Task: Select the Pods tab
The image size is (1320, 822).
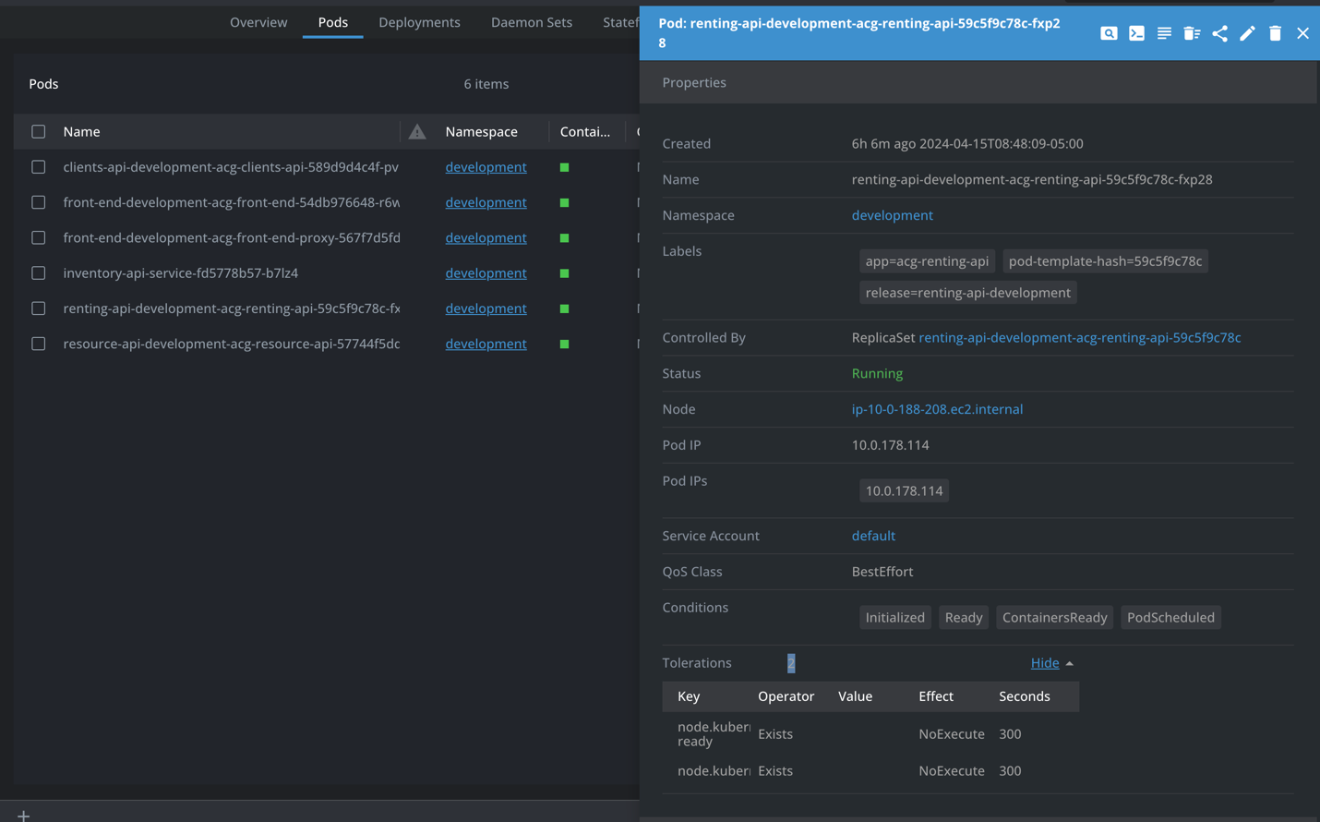Action: click(x=332, y=22)
